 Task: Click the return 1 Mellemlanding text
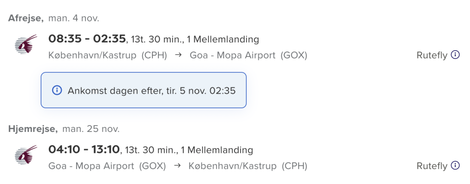tap(217, 150)
